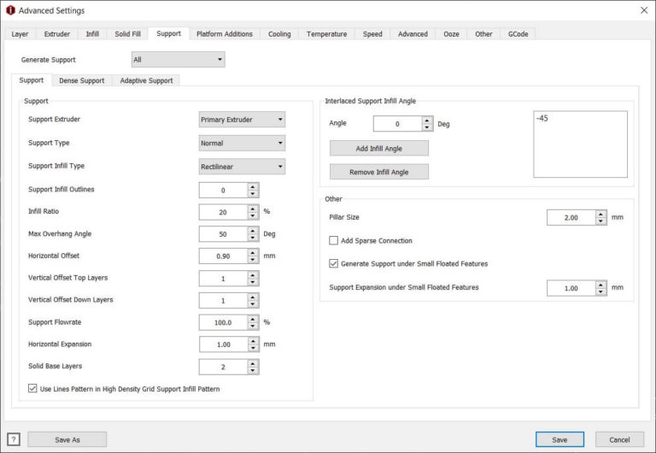Uncheck Generate Support under Small Floated Features
Image resolution: width=656 pixels, height=453 pixels.
pos(334,263)
